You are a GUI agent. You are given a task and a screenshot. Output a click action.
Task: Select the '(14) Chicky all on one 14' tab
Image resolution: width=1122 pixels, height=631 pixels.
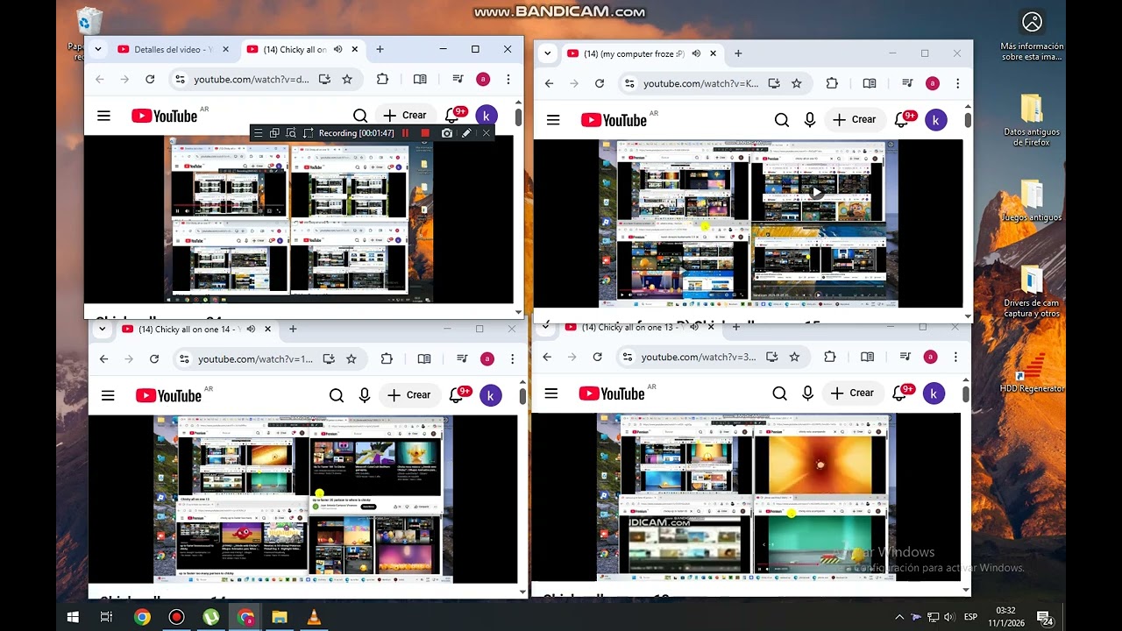(197, 330)
